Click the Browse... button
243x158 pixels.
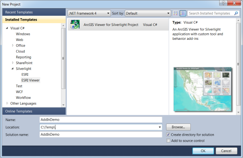click(x=178, y=127)
